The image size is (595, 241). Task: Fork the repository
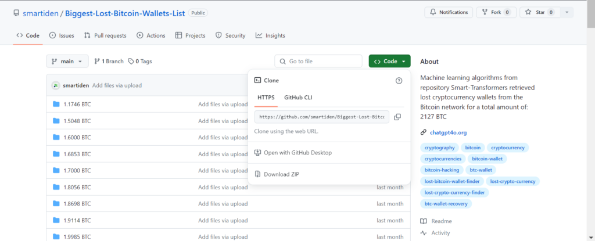coord(496,12)
